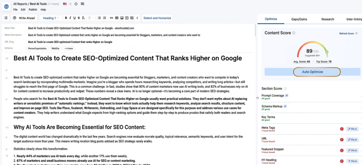Open the Heading 1 style dropdown
The height and width of the screenshot is (165, 362).
[x=51, y=18]
